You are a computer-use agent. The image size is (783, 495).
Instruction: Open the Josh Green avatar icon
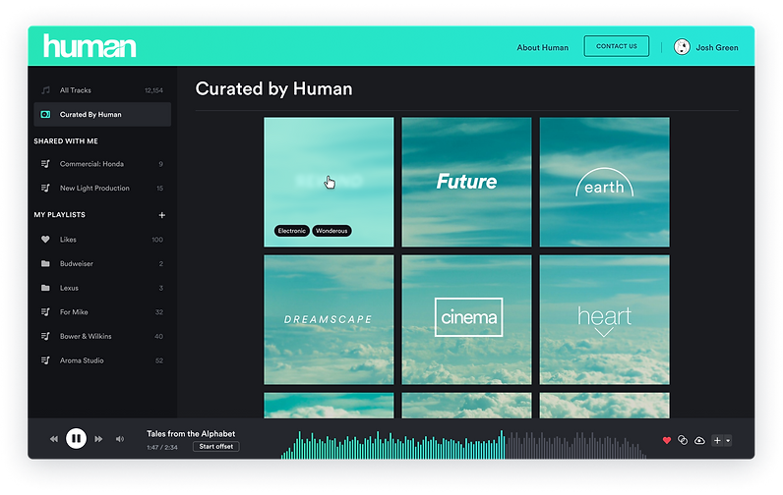[x=682, y=47]
